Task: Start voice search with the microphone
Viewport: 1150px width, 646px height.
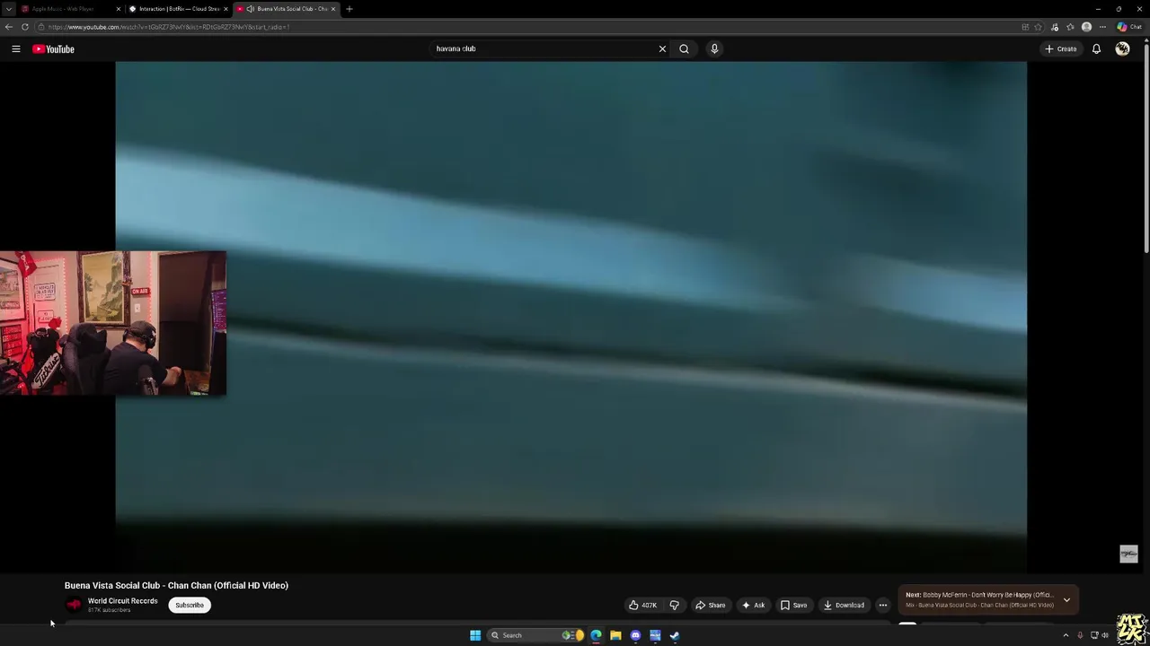Action: [714, 48]
